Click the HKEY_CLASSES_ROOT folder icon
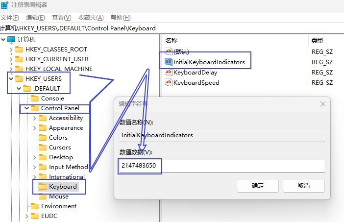344x222 pixels. [x=19, y=49]
